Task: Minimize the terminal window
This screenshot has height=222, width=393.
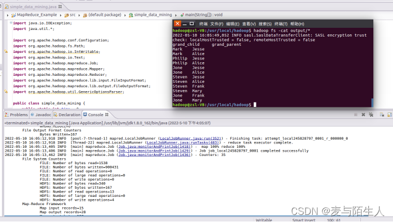Action: pyautogui.click(x=184, y=24)
